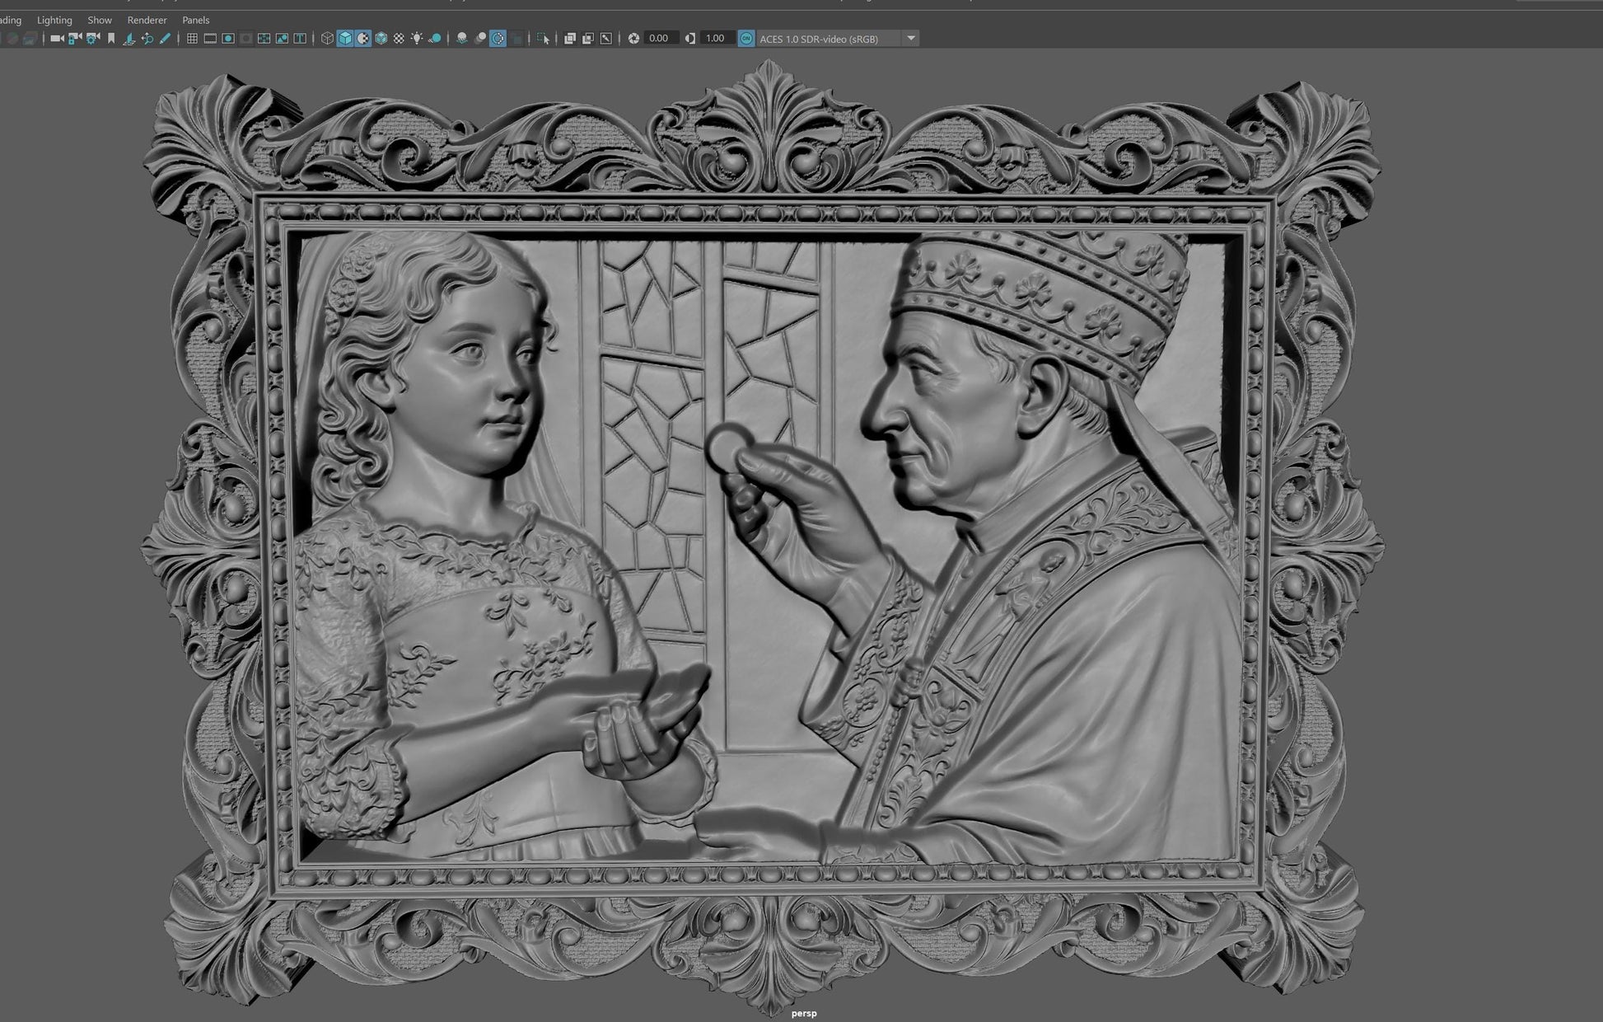Click the Image Plane icon
The height and width of the screenshot is (1022, 1603).
(x=129, y=38)
